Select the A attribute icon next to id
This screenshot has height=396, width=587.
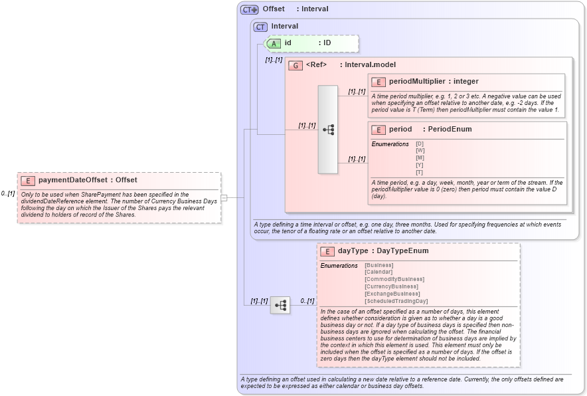click(x=274, y=43)
